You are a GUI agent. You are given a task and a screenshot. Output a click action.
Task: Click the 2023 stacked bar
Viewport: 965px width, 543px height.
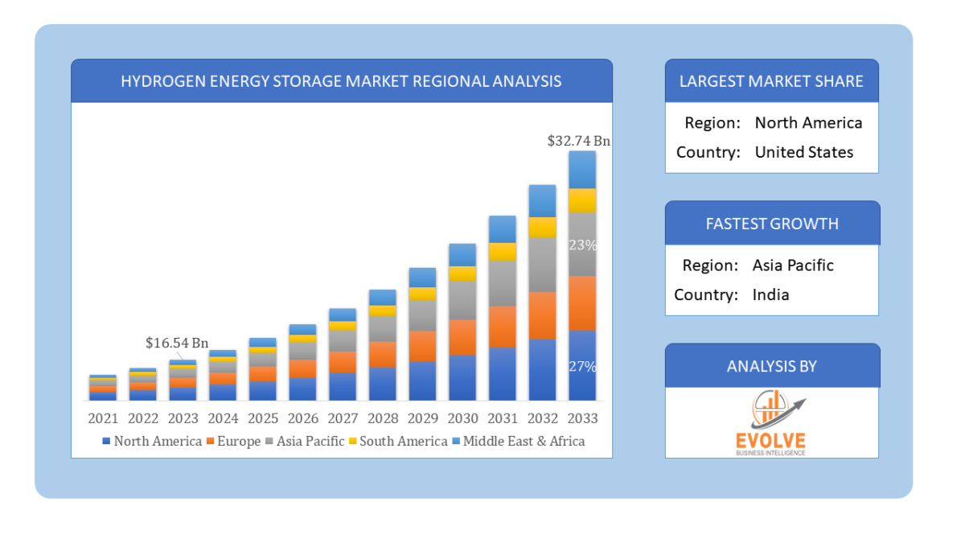pyautogui.click(x=183, y=381)
